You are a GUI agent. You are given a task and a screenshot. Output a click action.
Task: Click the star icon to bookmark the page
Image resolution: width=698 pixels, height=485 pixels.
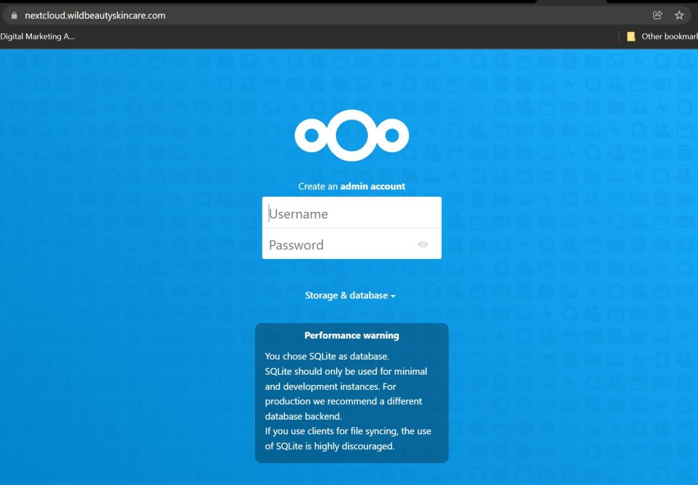pyautogui.click(x=679, y=14)
